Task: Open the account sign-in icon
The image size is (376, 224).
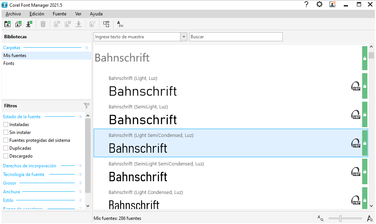Action: click(332, 5)
